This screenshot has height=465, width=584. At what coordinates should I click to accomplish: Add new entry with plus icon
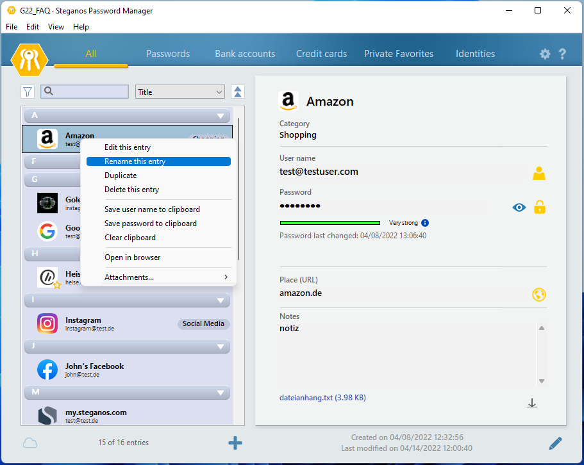tap(235, 443)
